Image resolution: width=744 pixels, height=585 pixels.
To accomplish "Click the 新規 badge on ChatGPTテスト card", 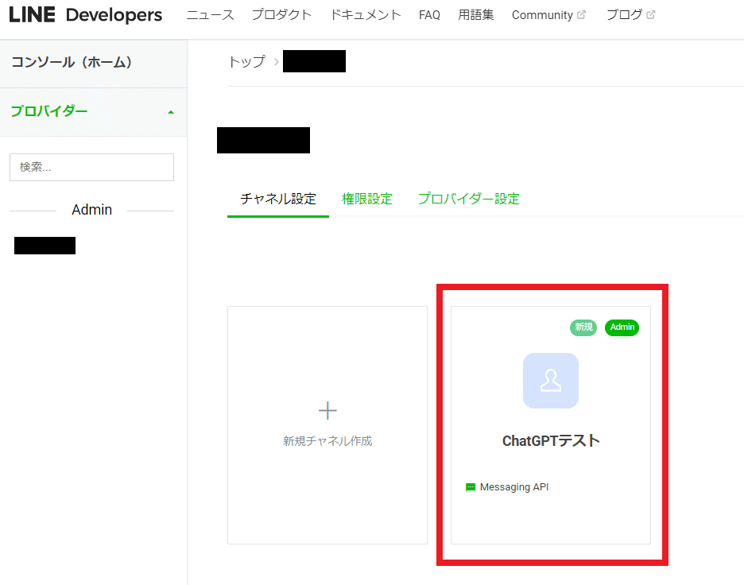I will pyautogui.click(x=583, y=327).
